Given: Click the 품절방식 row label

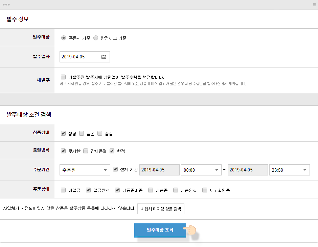Looking at the screenshot, I should (41, 150).
